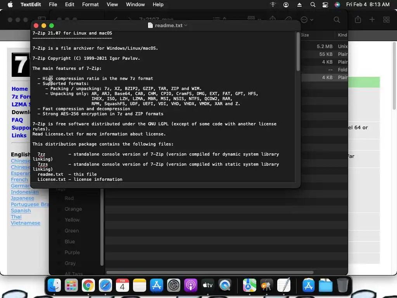397x298 pixels.
Task: Switch 7-Zip site to Indonesian
Action: [x=25, y=192]
